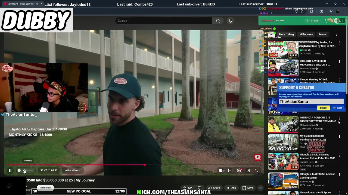Toggle the autoplay switch in the player

[222, 170]
